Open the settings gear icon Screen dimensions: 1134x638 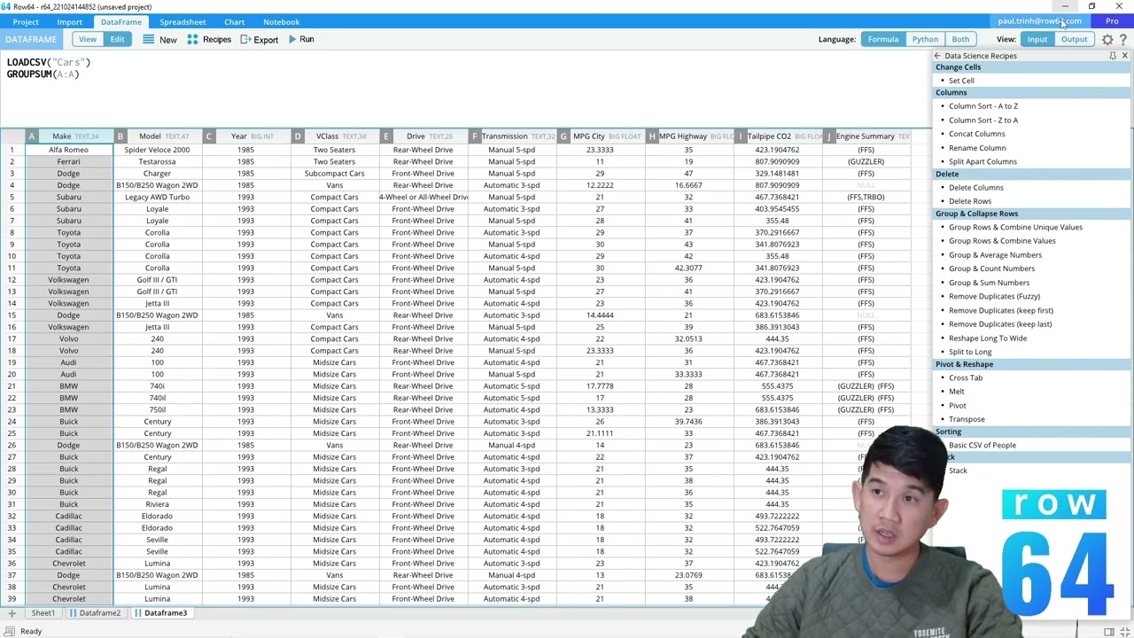[1107, 39]
